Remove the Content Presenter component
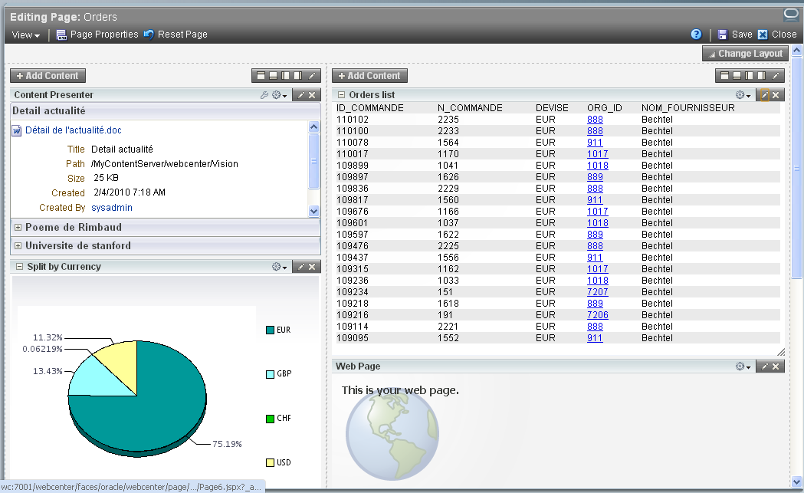 (x=312, y=95)
